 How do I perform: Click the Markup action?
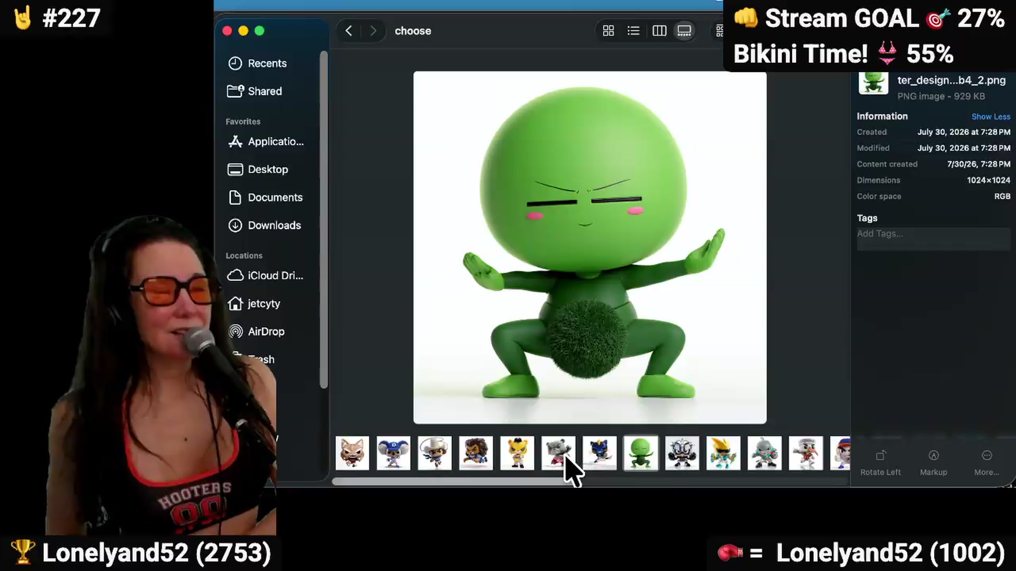[933, 463]
